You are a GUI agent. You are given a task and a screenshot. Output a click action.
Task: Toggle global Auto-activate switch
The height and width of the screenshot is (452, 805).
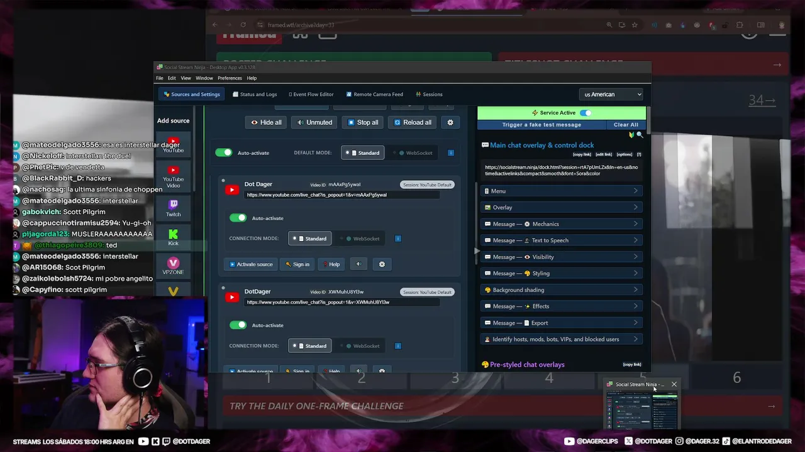tap(223, 153)
